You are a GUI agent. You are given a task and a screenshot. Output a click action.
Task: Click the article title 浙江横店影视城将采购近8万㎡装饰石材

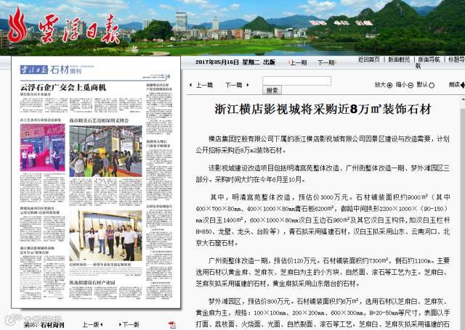click(323, 110)
